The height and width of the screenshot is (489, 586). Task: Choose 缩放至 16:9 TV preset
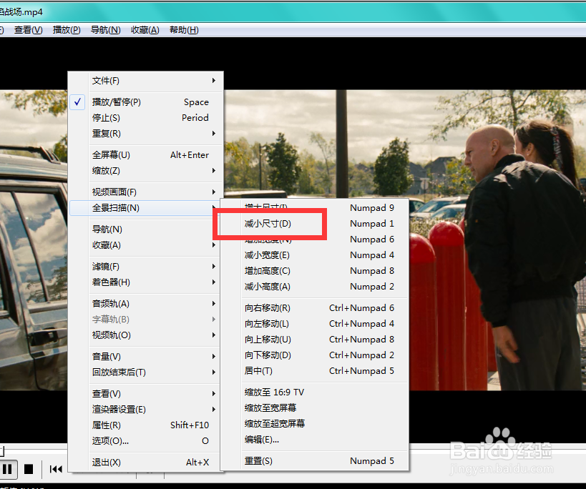(315, 392)
